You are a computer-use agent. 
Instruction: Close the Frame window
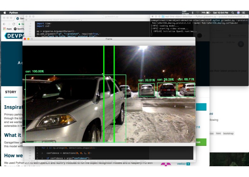coord(25,39)
